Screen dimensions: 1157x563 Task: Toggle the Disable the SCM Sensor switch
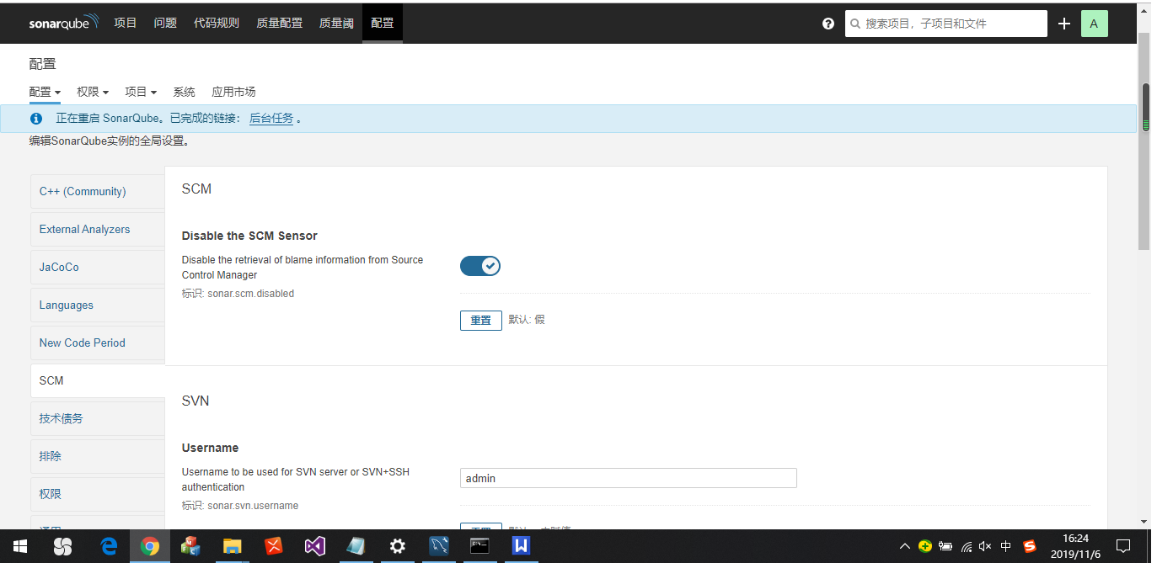click(480, 266)
